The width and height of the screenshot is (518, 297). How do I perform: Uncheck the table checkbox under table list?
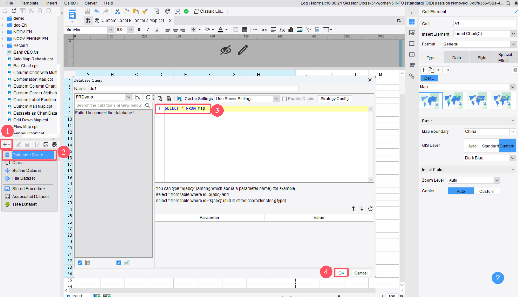coord(80,263)
